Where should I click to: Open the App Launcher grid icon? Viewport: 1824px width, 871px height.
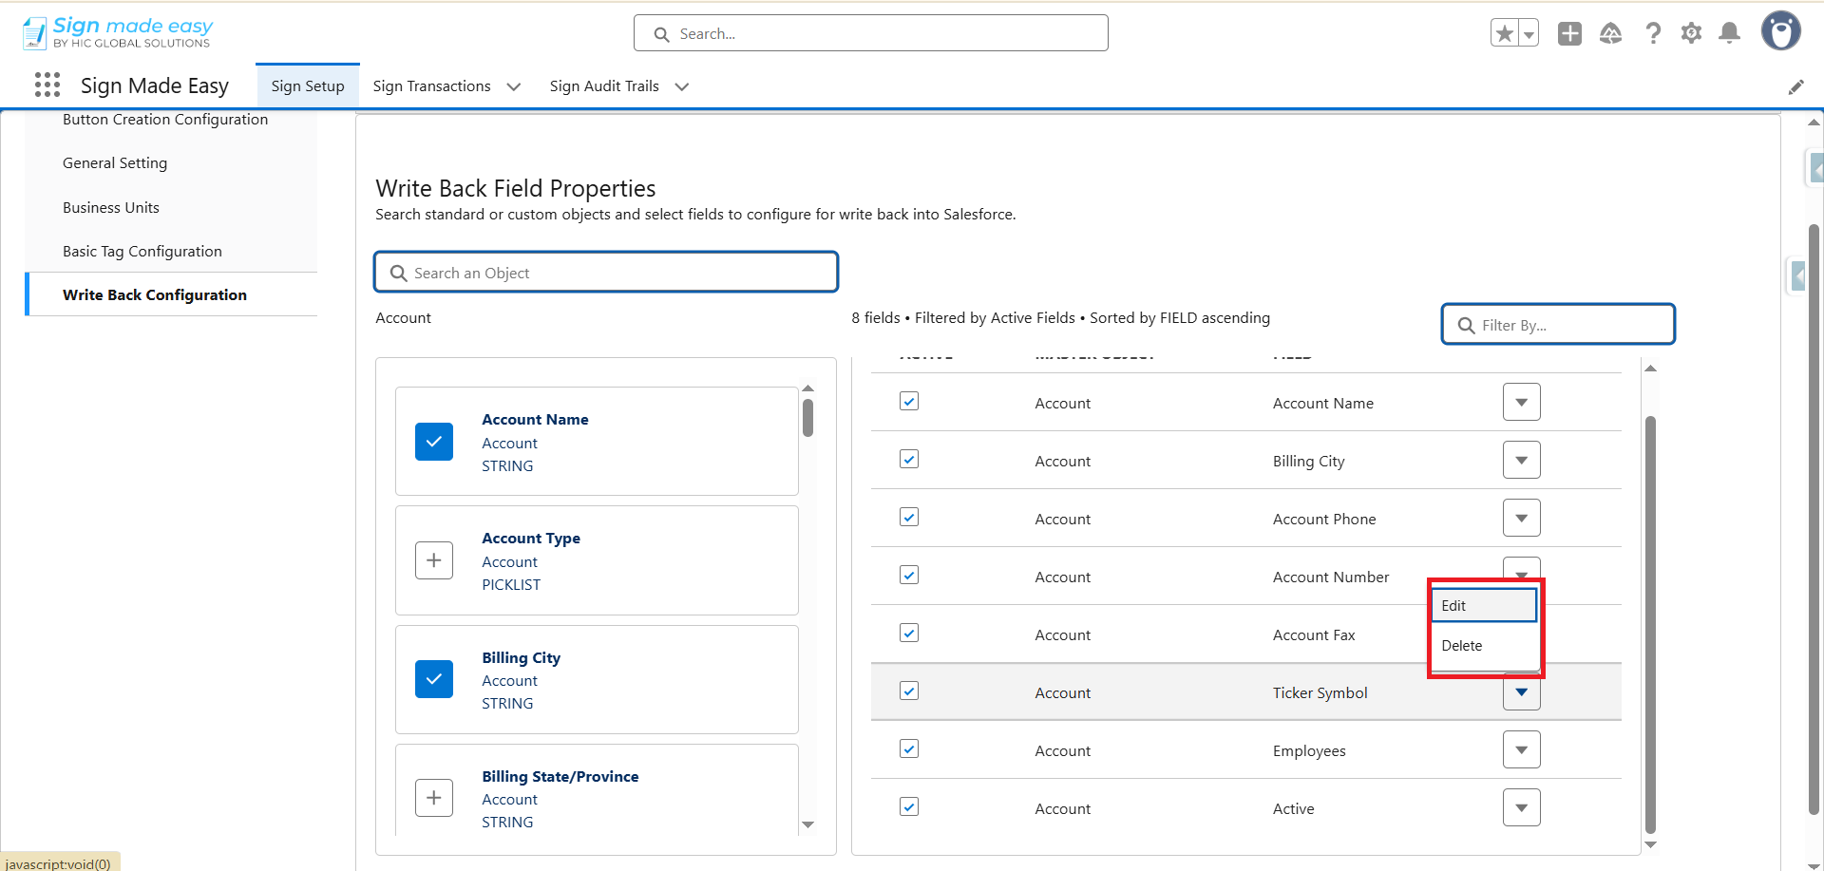47,85
